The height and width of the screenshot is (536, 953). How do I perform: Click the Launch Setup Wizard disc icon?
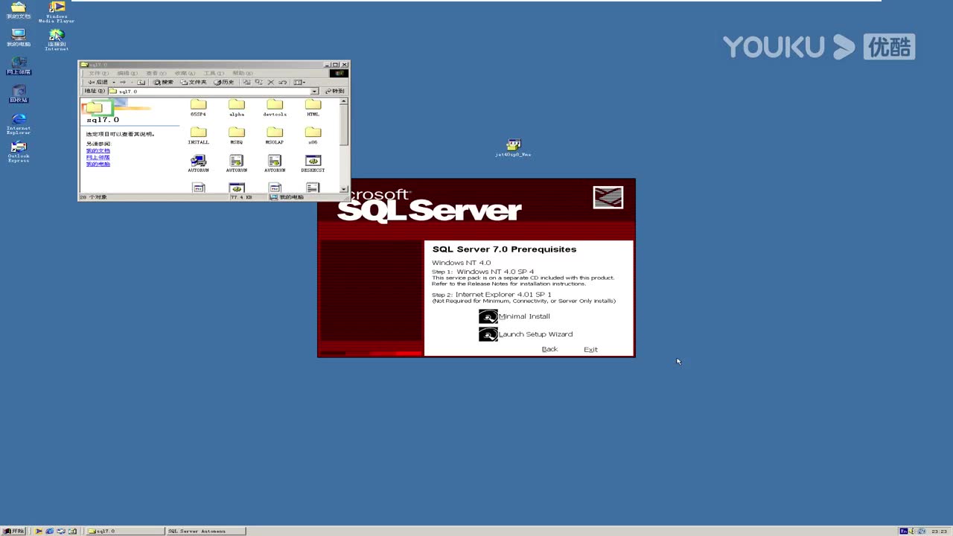[488, 334]
